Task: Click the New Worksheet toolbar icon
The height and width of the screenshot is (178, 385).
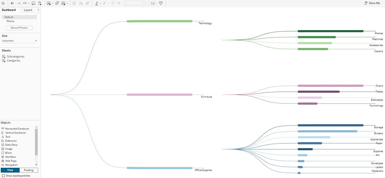Action: 49,3
